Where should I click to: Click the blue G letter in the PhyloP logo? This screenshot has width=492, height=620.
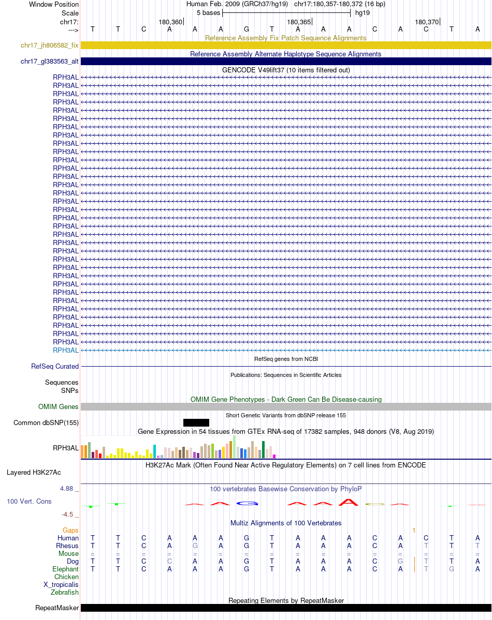247,503
